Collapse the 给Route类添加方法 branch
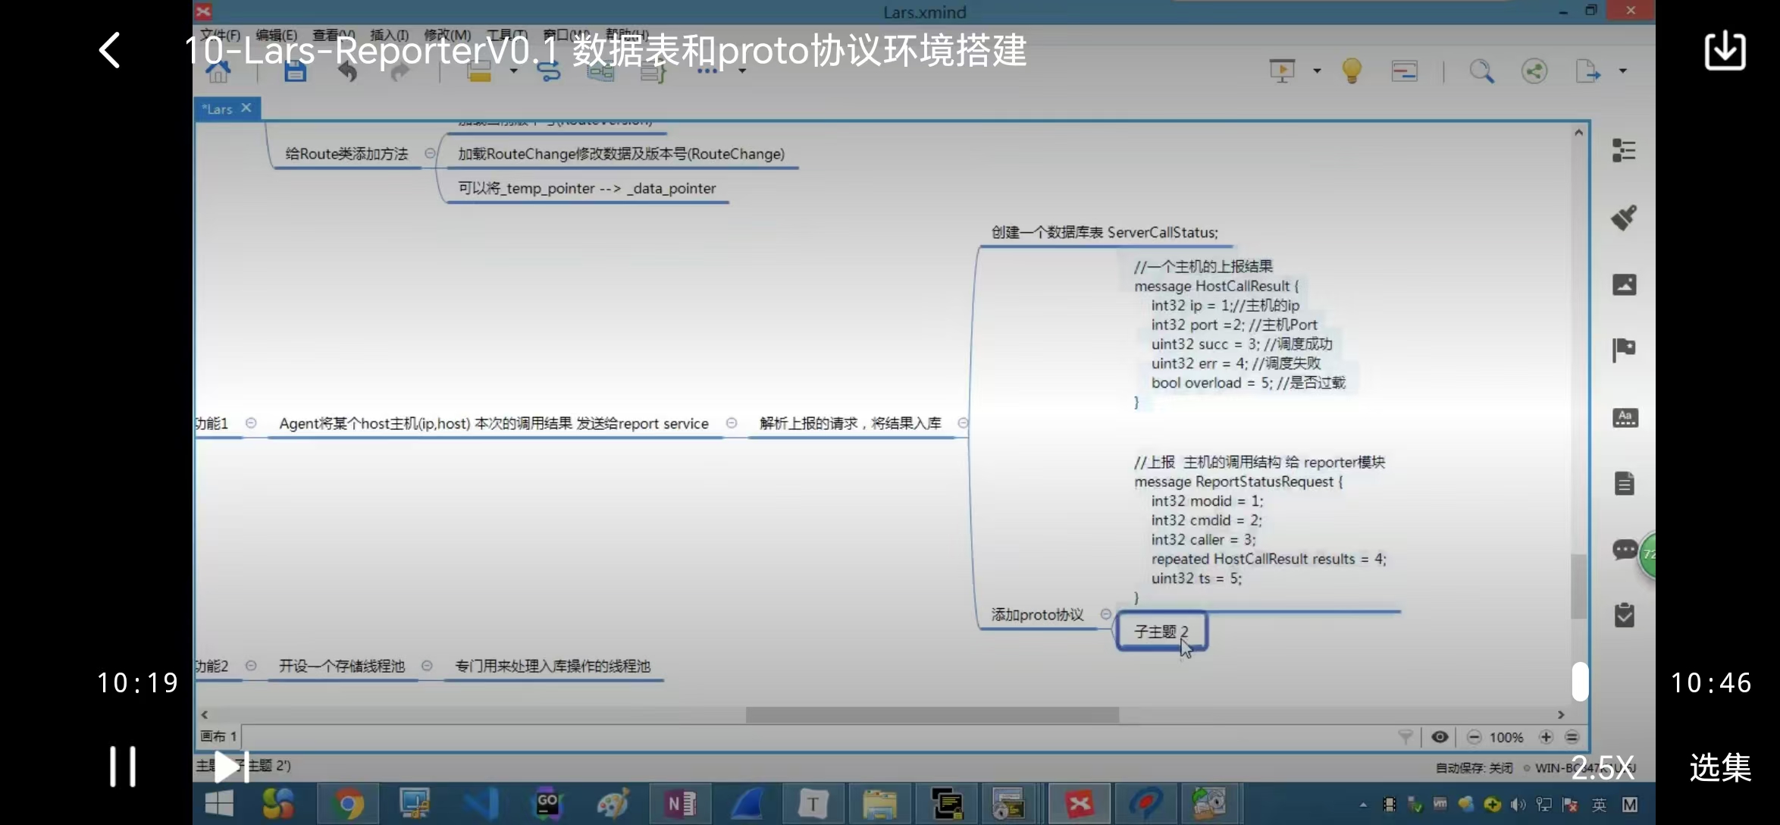 coord(430,153)
